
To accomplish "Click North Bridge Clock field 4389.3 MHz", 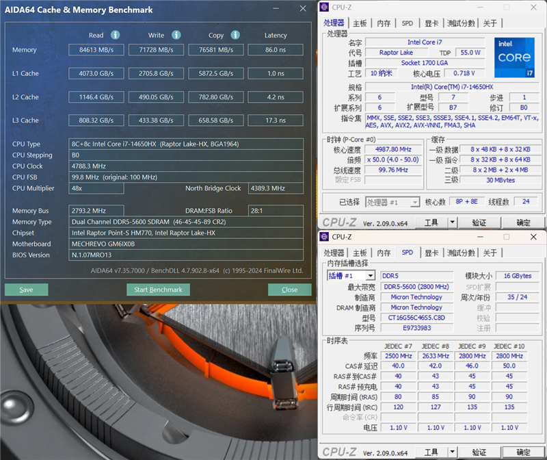I will [x=276, y=188].
